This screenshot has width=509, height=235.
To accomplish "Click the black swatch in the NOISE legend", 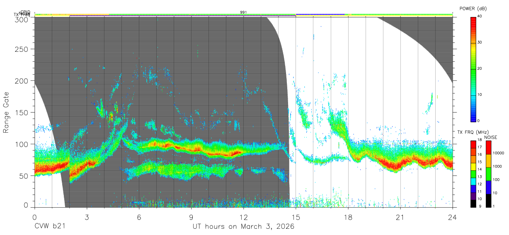I will pos(489,200).
